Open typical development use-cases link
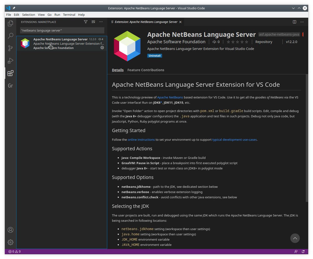Image resolution: width=313 pixels, height=259 pixels. (x=234, y=139)
